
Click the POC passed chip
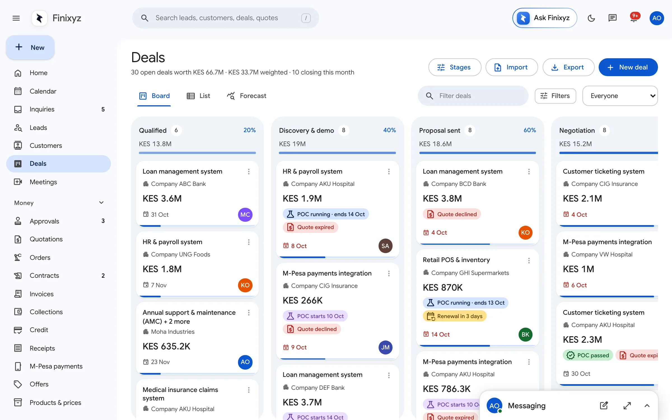click(x=587, y=355)
